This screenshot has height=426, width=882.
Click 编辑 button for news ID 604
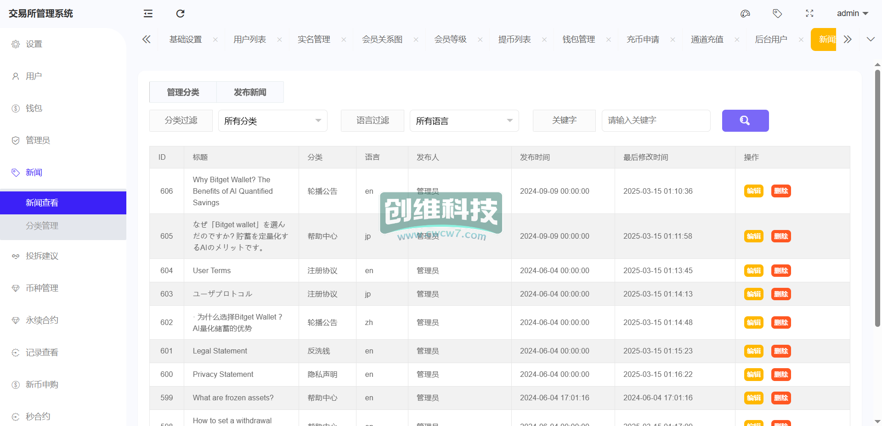[x=753, y=271]
